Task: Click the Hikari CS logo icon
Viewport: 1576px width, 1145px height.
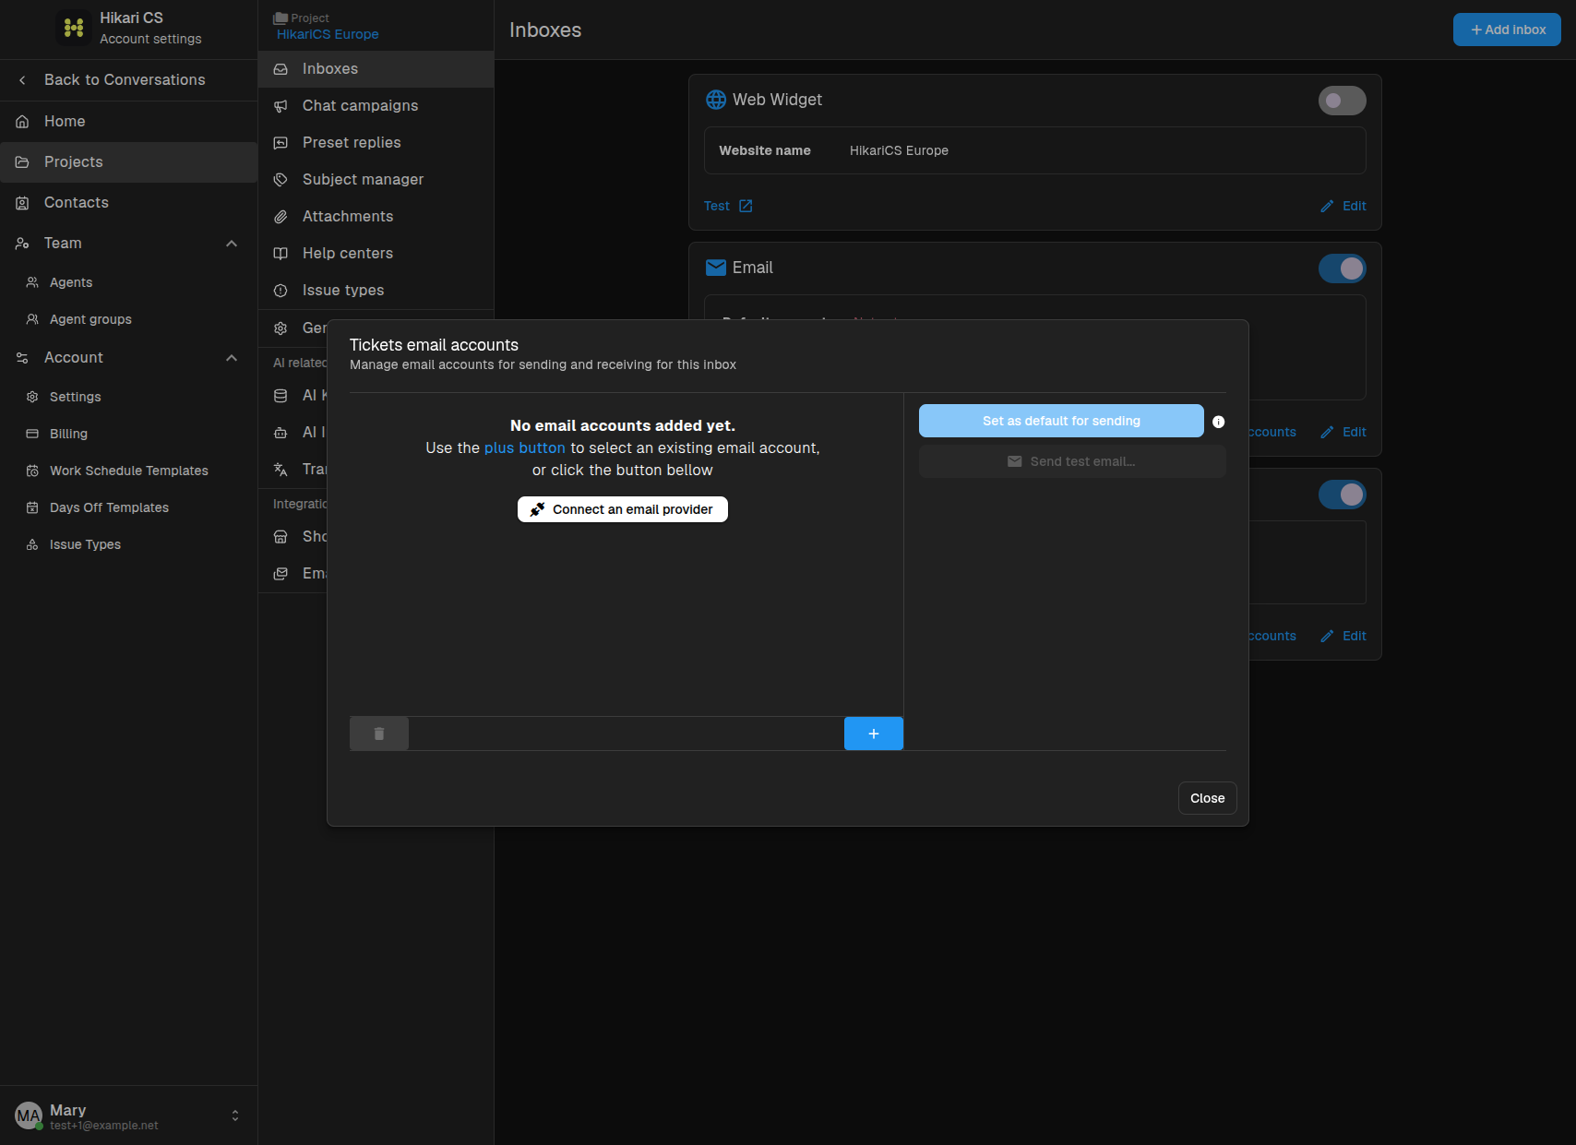Action: click(x=74, y=28)
